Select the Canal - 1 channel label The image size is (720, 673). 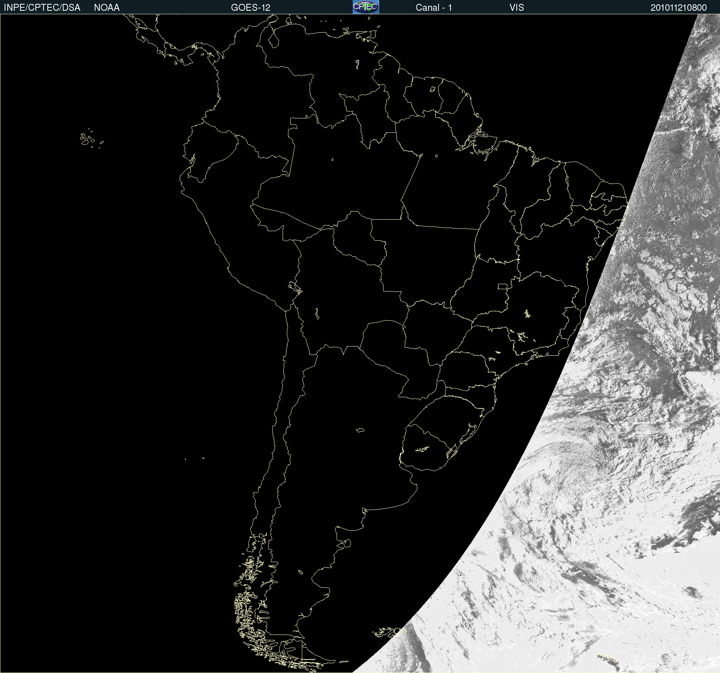click(x=434, y=8)
